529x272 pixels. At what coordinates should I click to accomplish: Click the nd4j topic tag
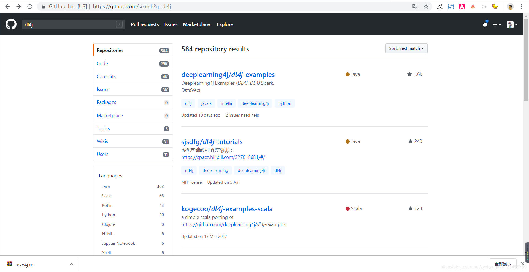189,171
